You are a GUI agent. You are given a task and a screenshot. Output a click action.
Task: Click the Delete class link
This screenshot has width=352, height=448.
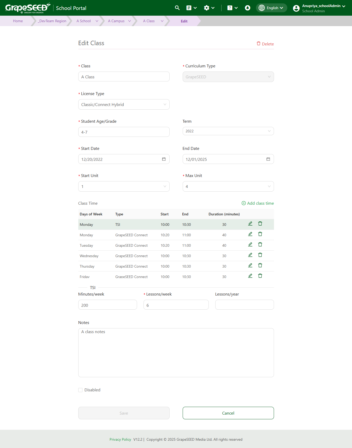click(x=265, y=44)
